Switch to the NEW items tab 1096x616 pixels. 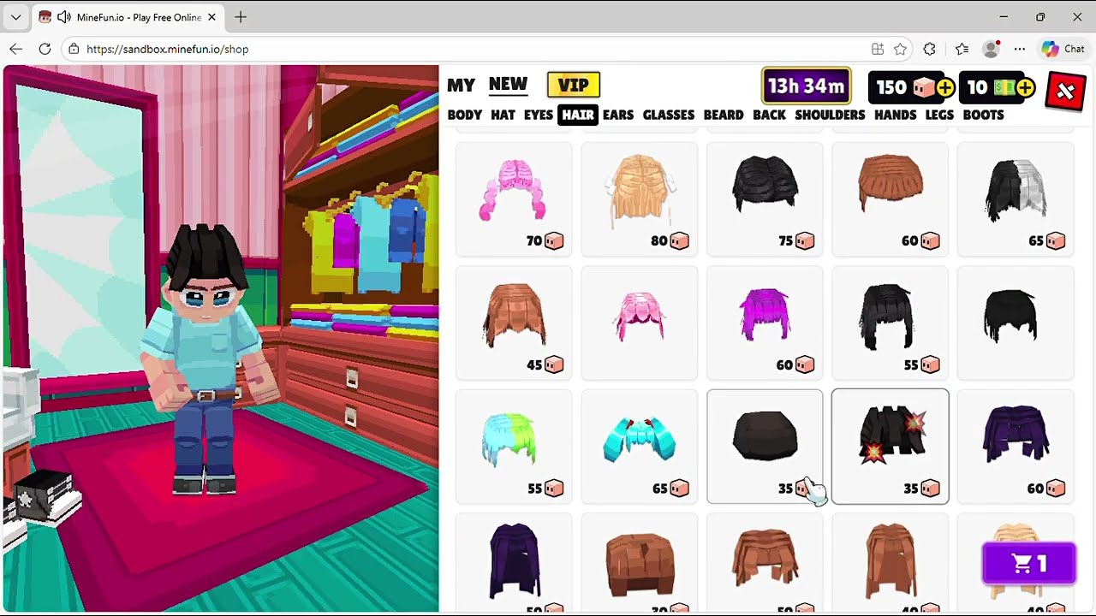coord(508,84)
